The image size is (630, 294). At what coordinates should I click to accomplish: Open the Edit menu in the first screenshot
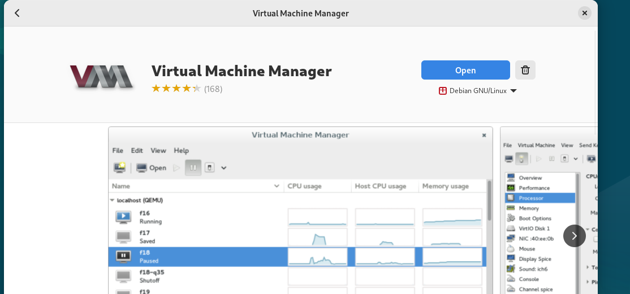137,151
